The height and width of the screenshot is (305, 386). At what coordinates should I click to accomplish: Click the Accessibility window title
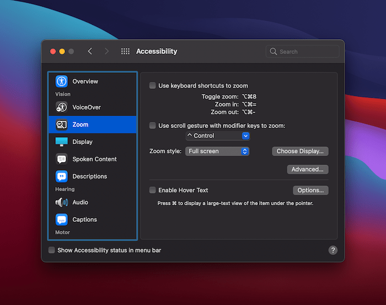point(157,51)
